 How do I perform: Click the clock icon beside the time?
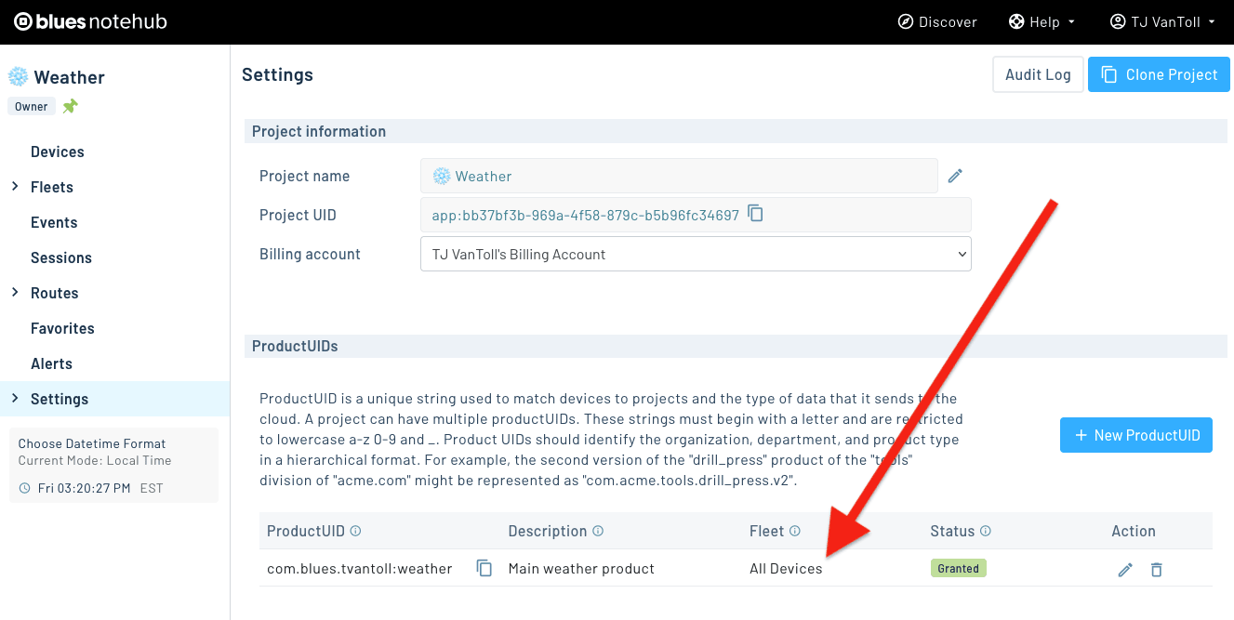click(24, 488)
